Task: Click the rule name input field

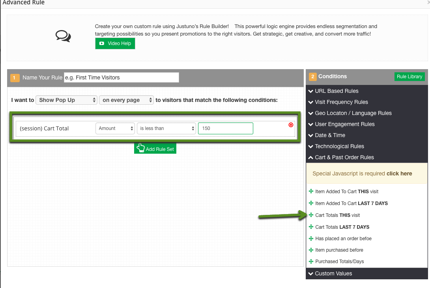Action: [121, 77]
